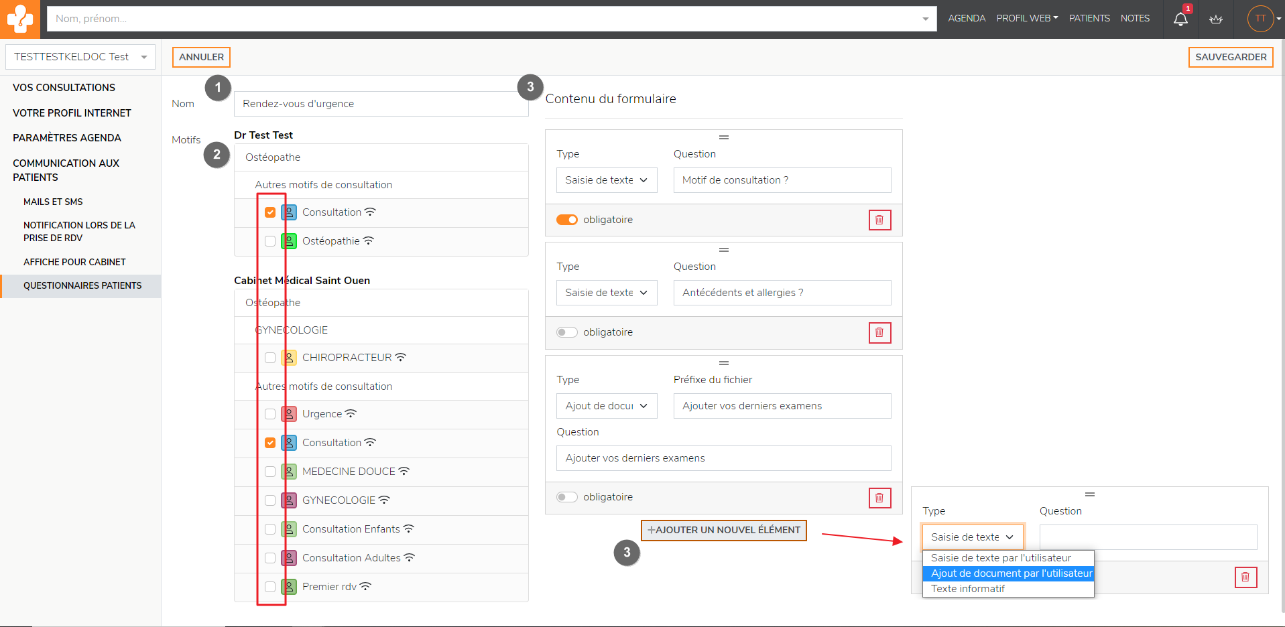Click the Nom field 'Rendez-vous d'urgence'
Image resolution: width=1285 pixels, height=627 pixels.
coord(381,104)
